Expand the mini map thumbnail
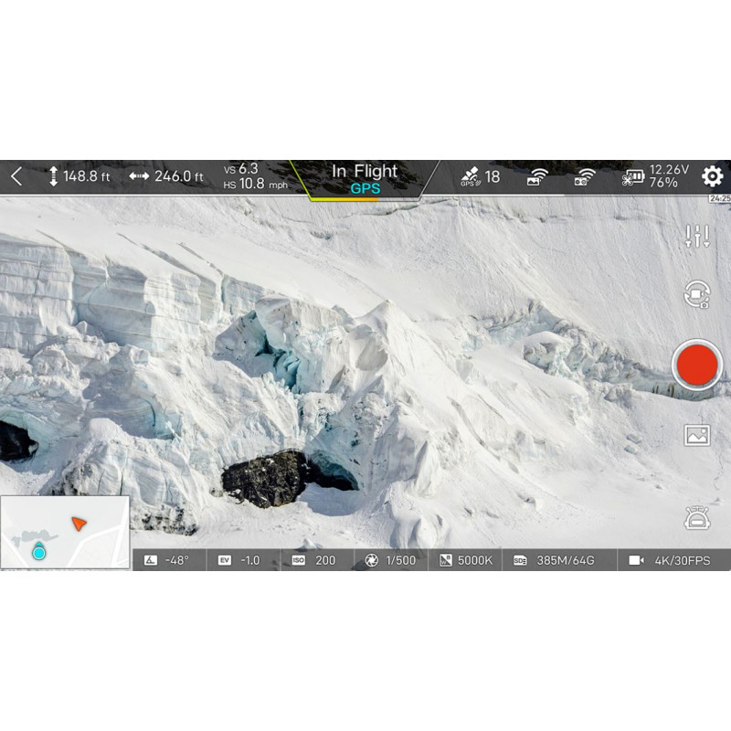This screenshot has width=731, height=731. [65, 532]
